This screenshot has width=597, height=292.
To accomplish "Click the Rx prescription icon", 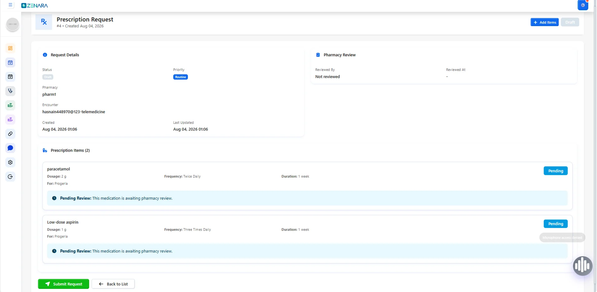I will [44, 22].
